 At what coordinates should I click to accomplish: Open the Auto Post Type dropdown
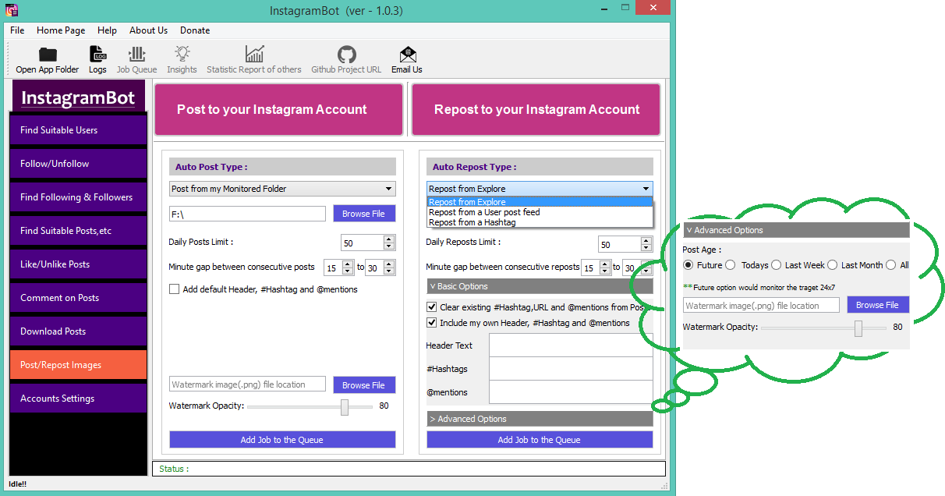click(x=282, y=189)
